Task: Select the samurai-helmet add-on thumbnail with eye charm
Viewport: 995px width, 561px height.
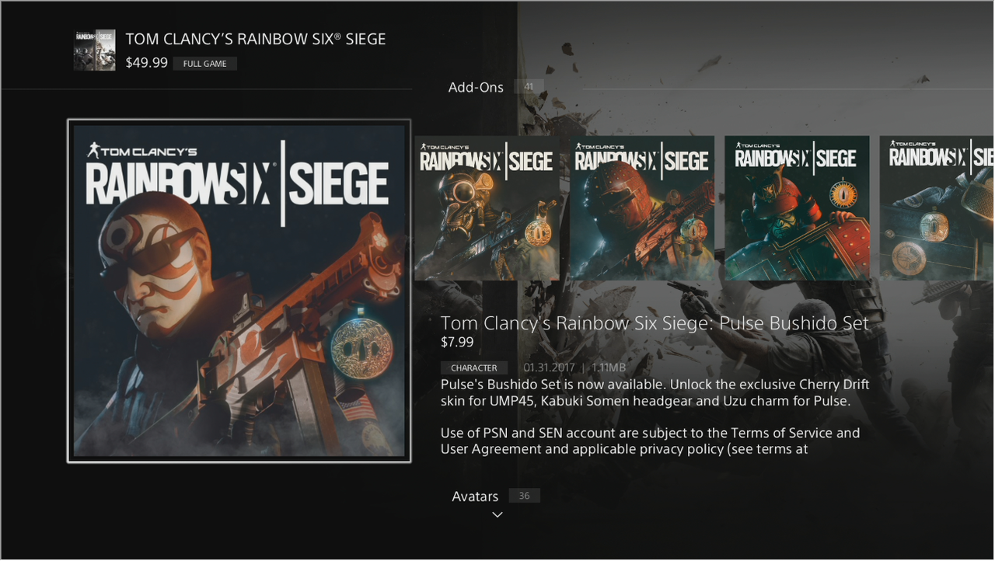Action: pos(797,208)
